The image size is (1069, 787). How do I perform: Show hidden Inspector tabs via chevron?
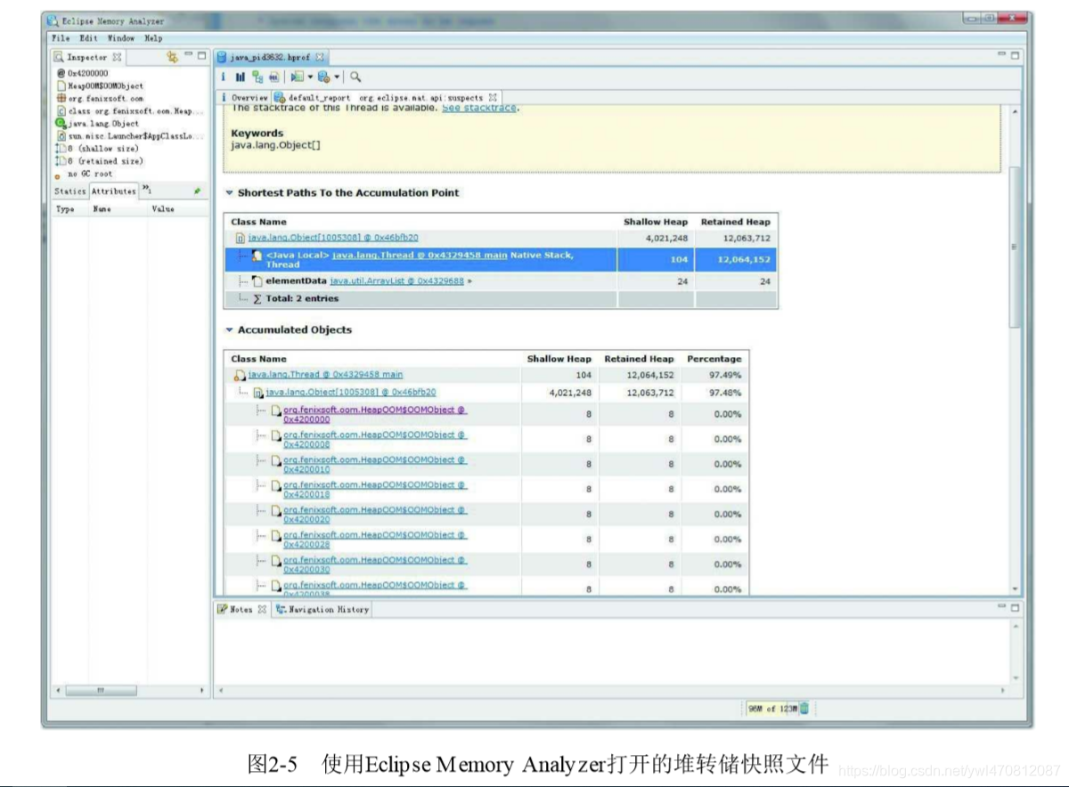pyautogui.click(x=146, y=190)
